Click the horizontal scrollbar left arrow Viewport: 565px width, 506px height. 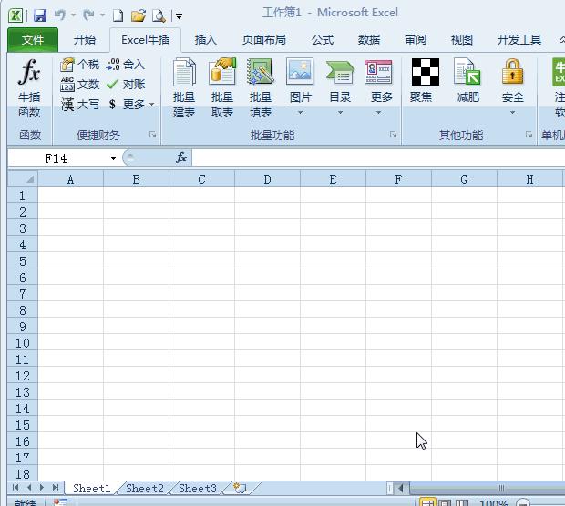pos(401,489)
